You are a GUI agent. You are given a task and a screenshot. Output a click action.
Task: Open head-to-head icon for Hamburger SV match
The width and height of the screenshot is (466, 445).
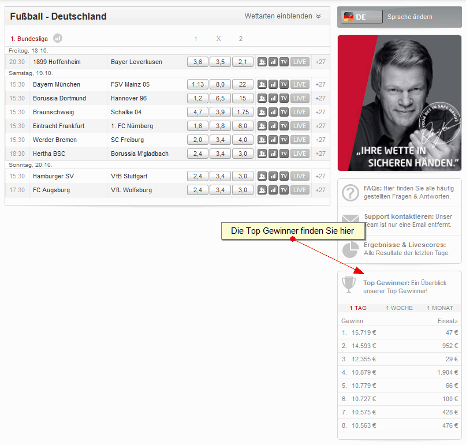coord(262,176)
